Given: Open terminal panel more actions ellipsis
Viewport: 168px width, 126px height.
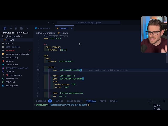Looking at the screenshot, I should (x=156, y=101).
